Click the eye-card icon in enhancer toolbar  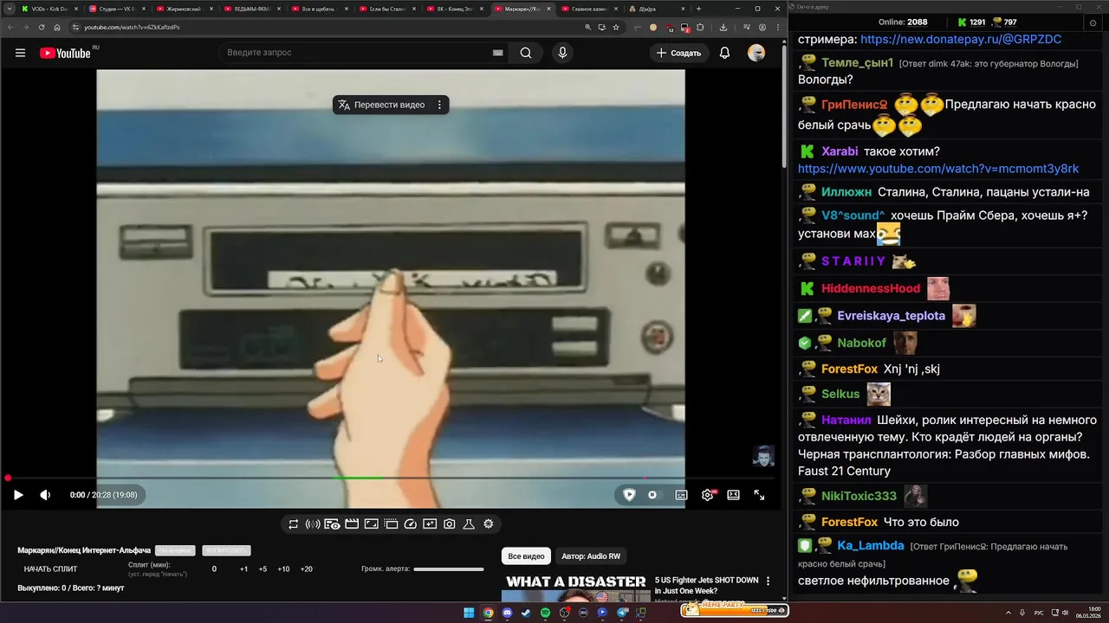click(x=332, y=524)
